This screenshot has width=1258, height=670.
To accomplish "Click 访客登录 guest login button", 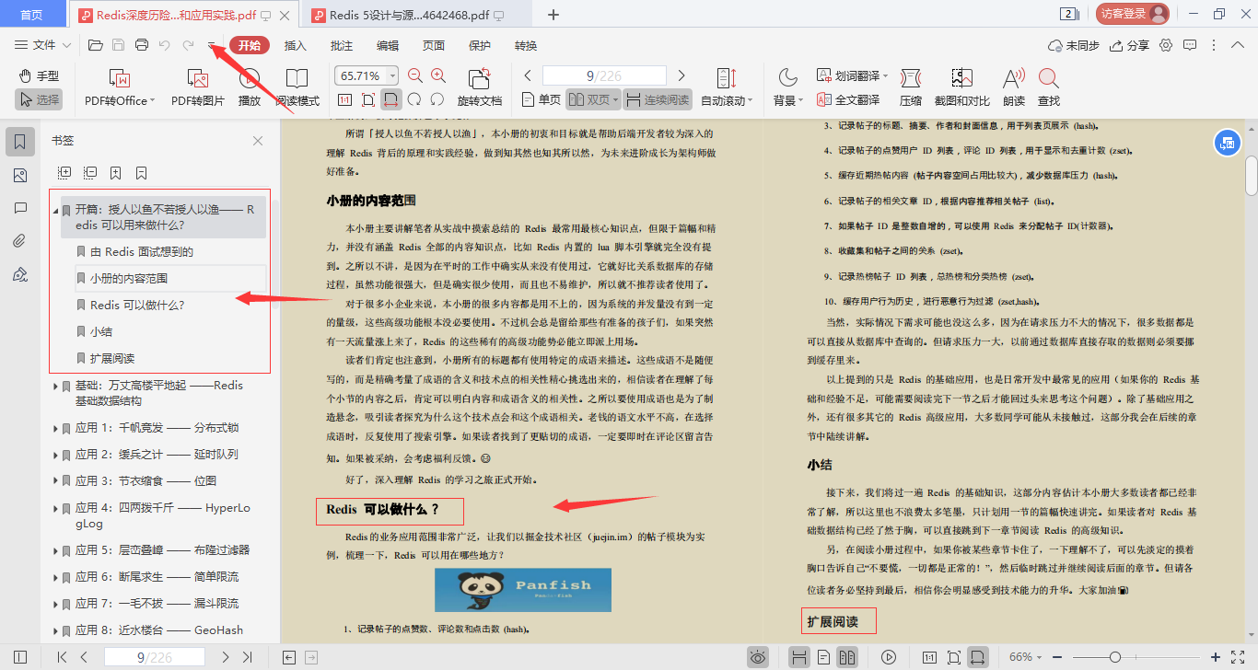I will coord(1133,14).
